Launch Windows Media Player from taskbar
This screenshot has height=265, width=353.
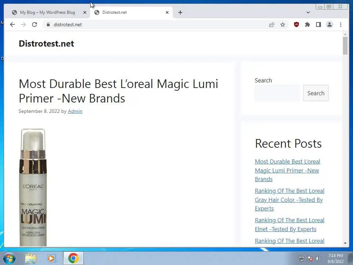(x=52, y=258)
